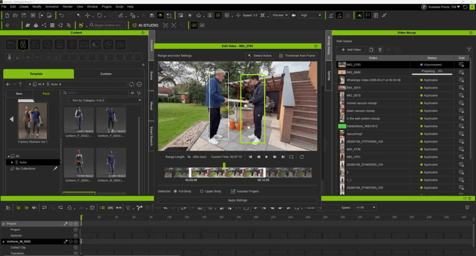Image resolution: width=476 pixels, height=256 pixels.
Task: Click the Open project folder icon
Action: click(15, 15)
